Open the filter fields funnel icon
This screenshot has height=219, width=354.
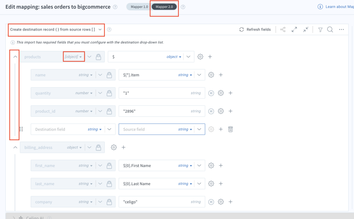(320, 30)
